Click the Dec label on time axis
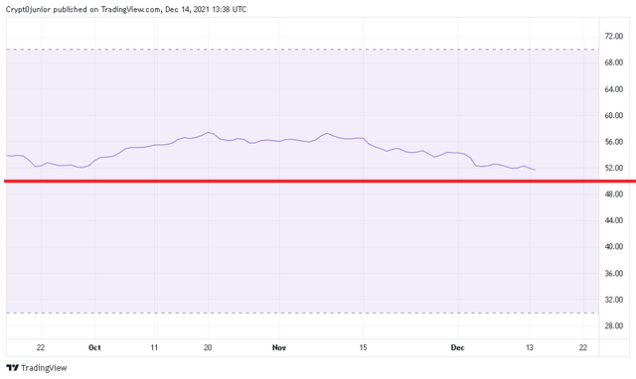The height and width of the screenshot is (379, 636). tap(457, 347)
